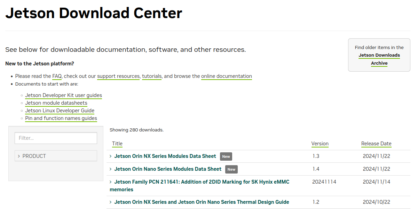Screen dimensions: 417x209
Task: Click the Filter text field
Action: point(56,138)
